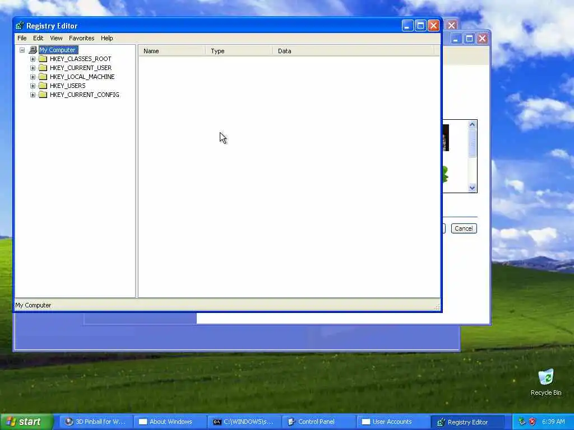The image size is (574, 430).
Task: Open the File menu
Action: [22, 38]
